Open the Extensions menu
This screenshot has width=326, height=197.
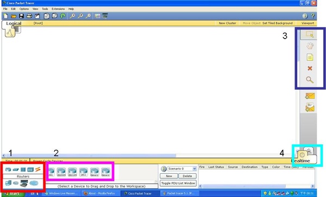(58, 9)
